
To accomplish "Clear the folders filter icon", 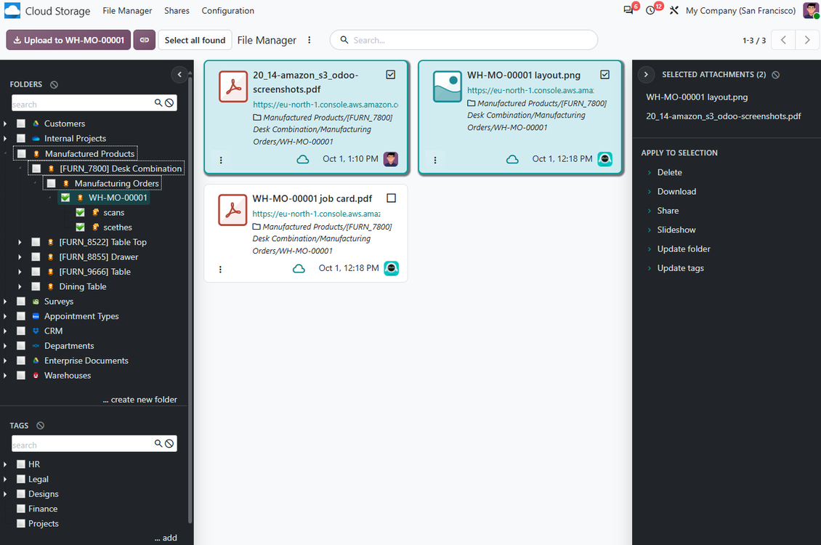I will [54, 84].
